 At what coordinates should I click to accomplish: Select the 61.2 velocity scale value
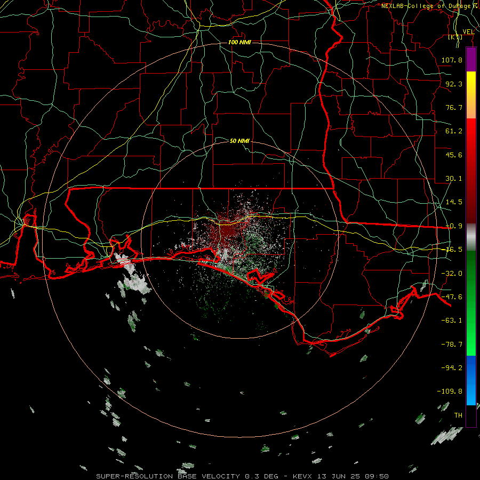click(x=454, y=131)
